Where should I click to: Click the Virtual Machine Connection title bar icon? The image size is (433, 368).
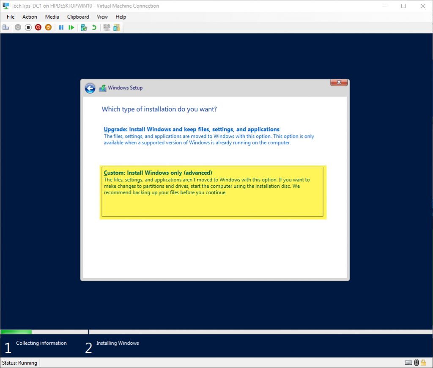click(x=6, y=6)
